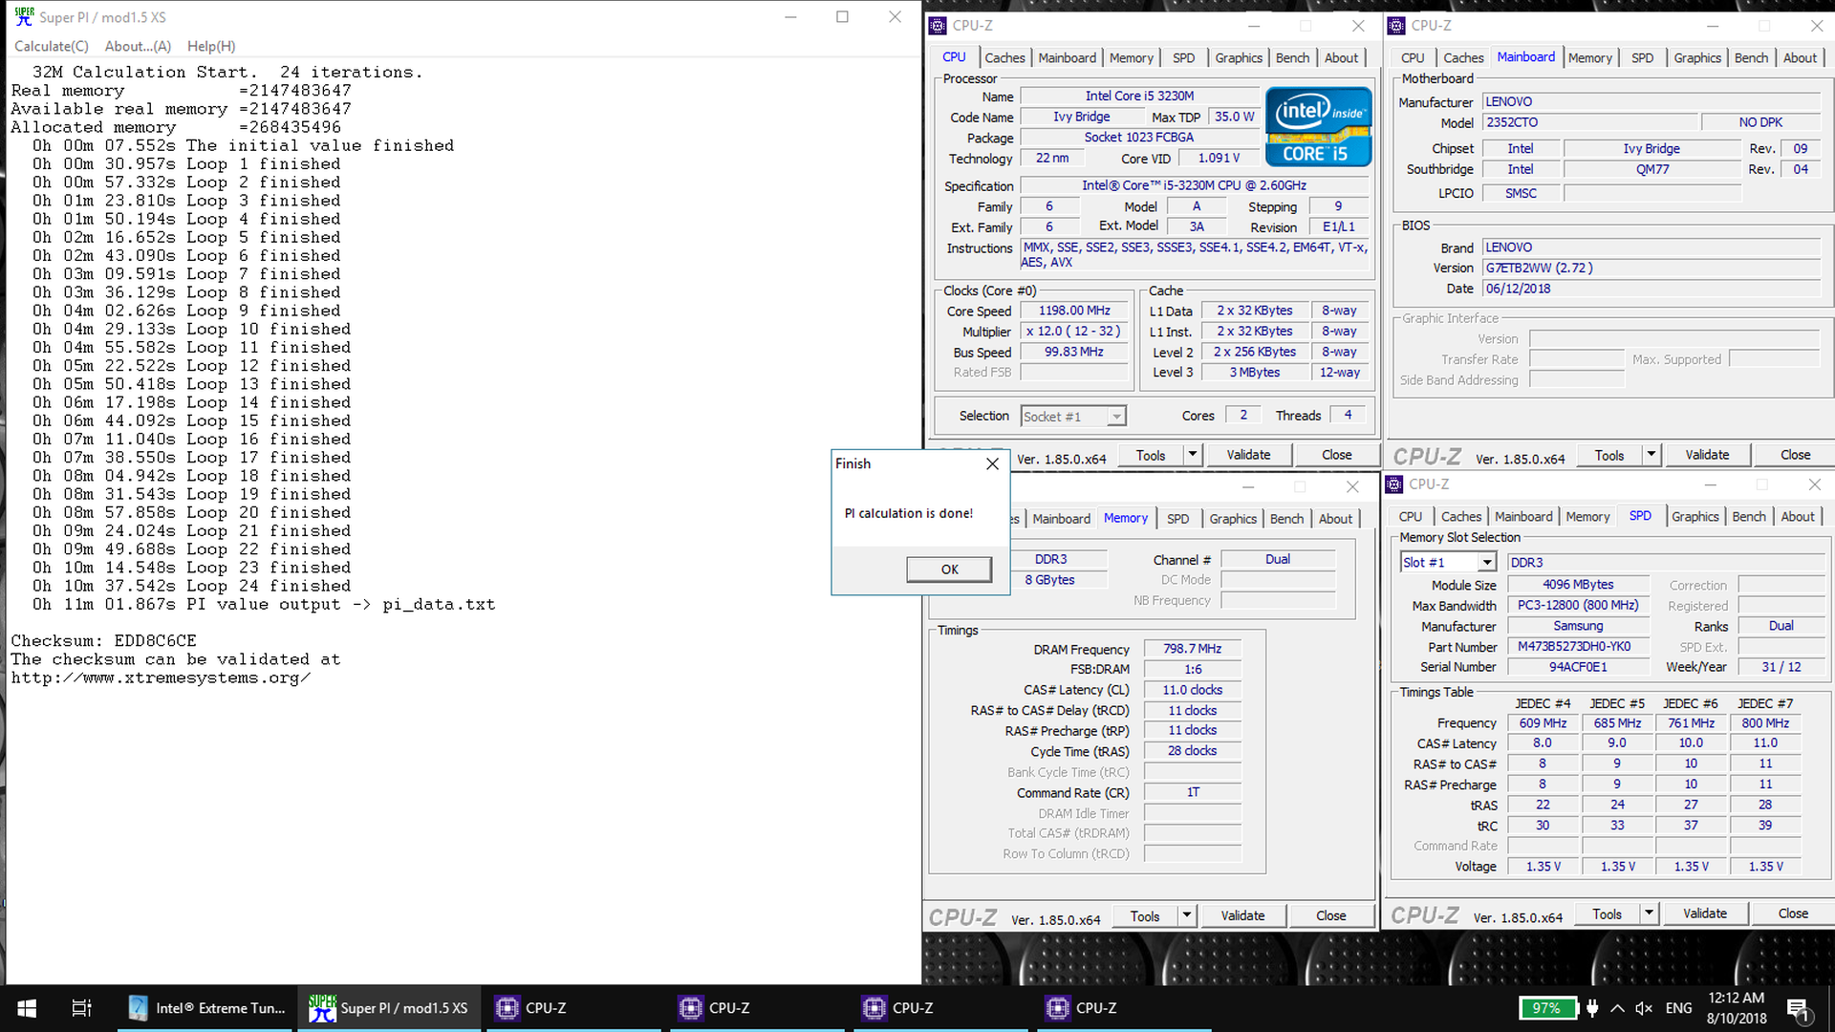Click the CPU-Z icon in CPU window title
This screenshot has width=1835, height=1032.
point(938,26)
